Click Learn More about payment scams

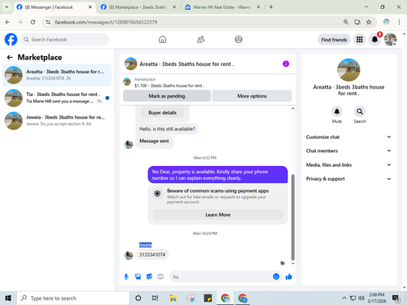217,215
